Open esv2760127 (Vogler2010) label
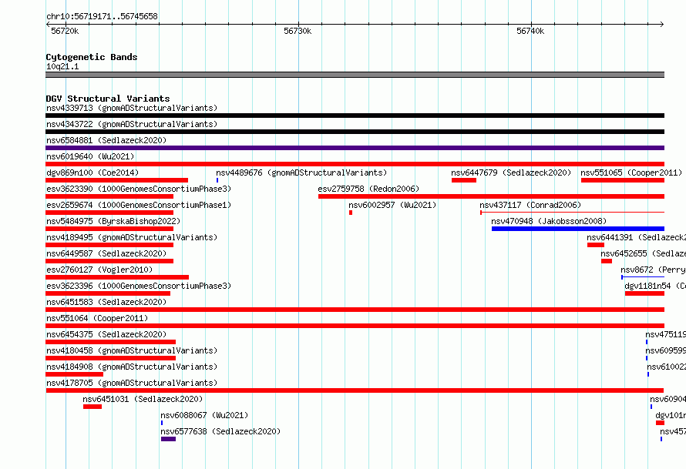 pyautogui.click(x=99, y=270)
